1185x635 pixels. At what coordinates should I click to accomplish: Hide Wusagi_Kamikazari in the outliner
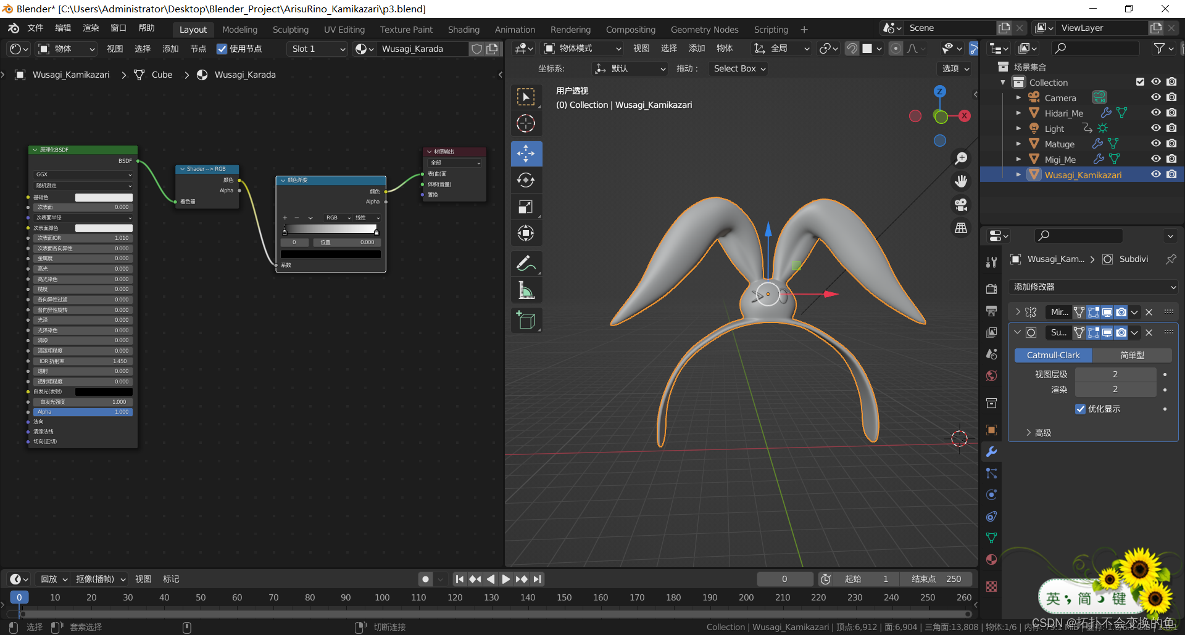point(1155,174)
